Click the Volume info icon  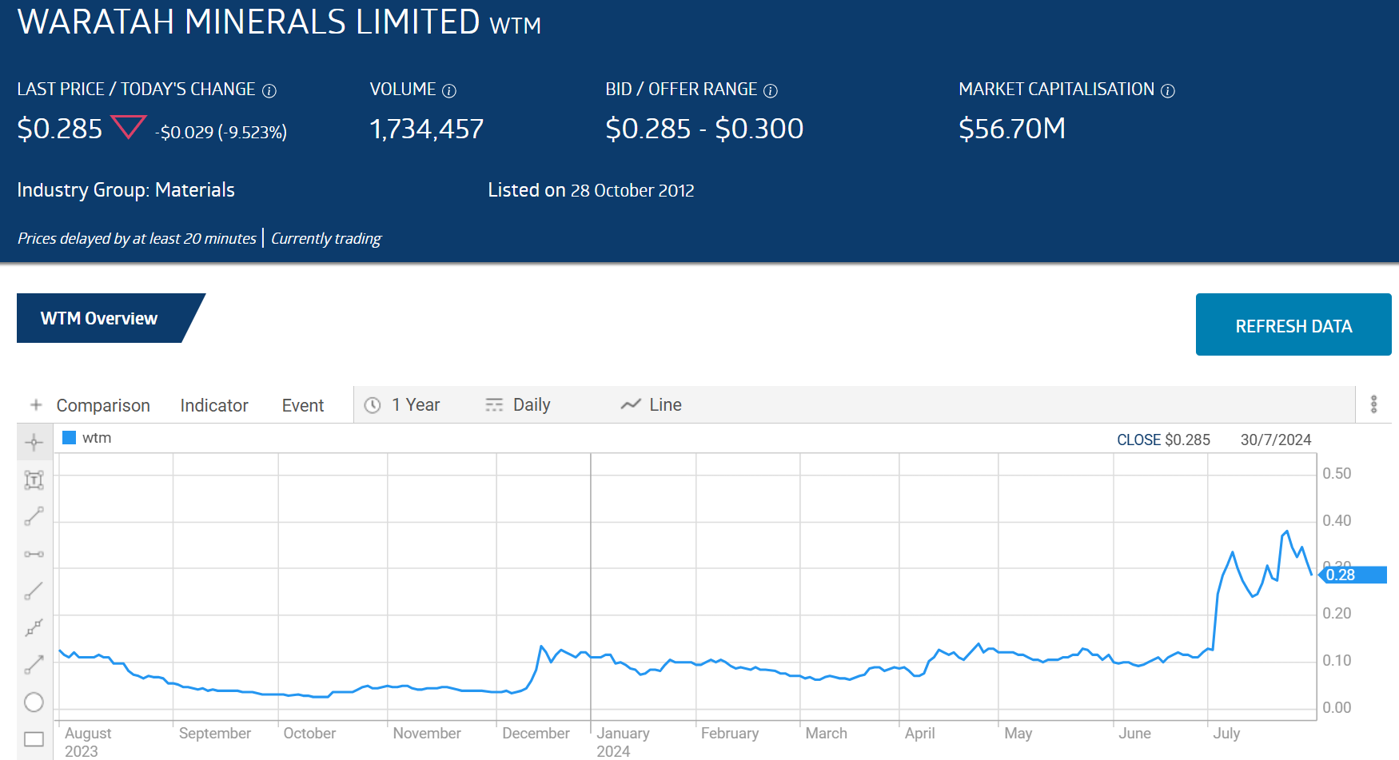(449, 91)
